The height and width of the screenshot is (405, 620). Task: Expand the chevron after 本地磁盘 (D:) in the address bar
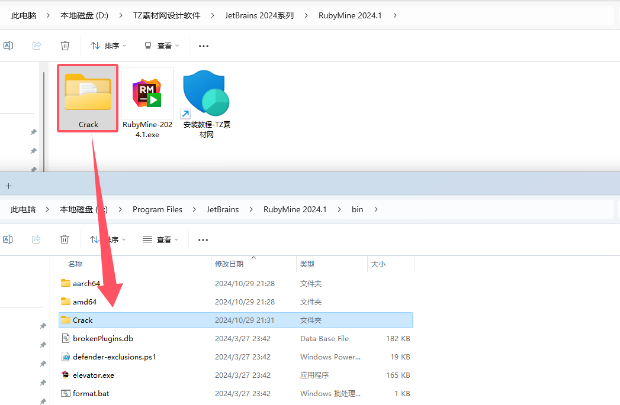[x=121, y=15]
